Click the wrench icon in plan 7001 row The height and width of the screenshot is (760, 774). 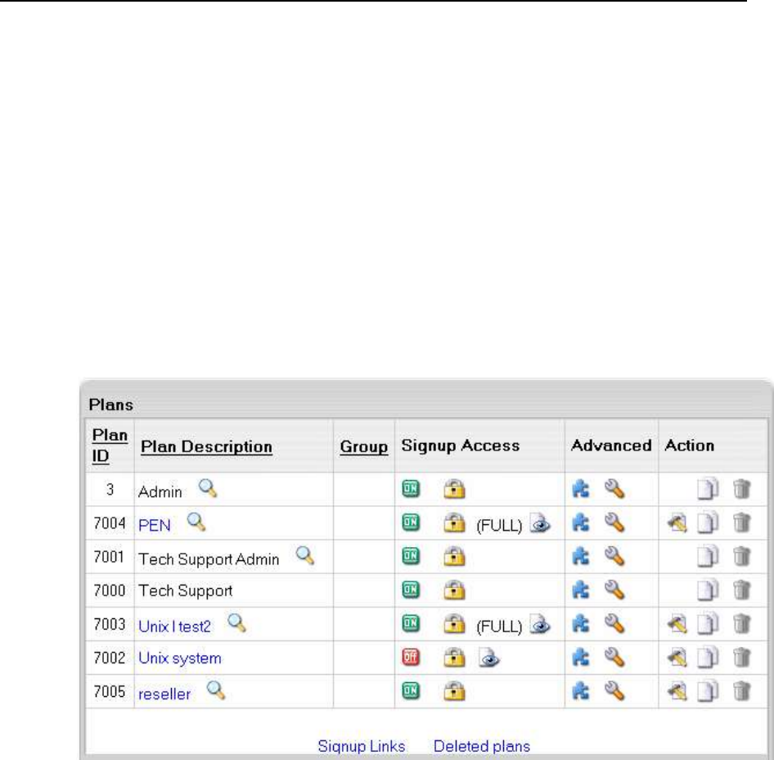tap(615, 556)
